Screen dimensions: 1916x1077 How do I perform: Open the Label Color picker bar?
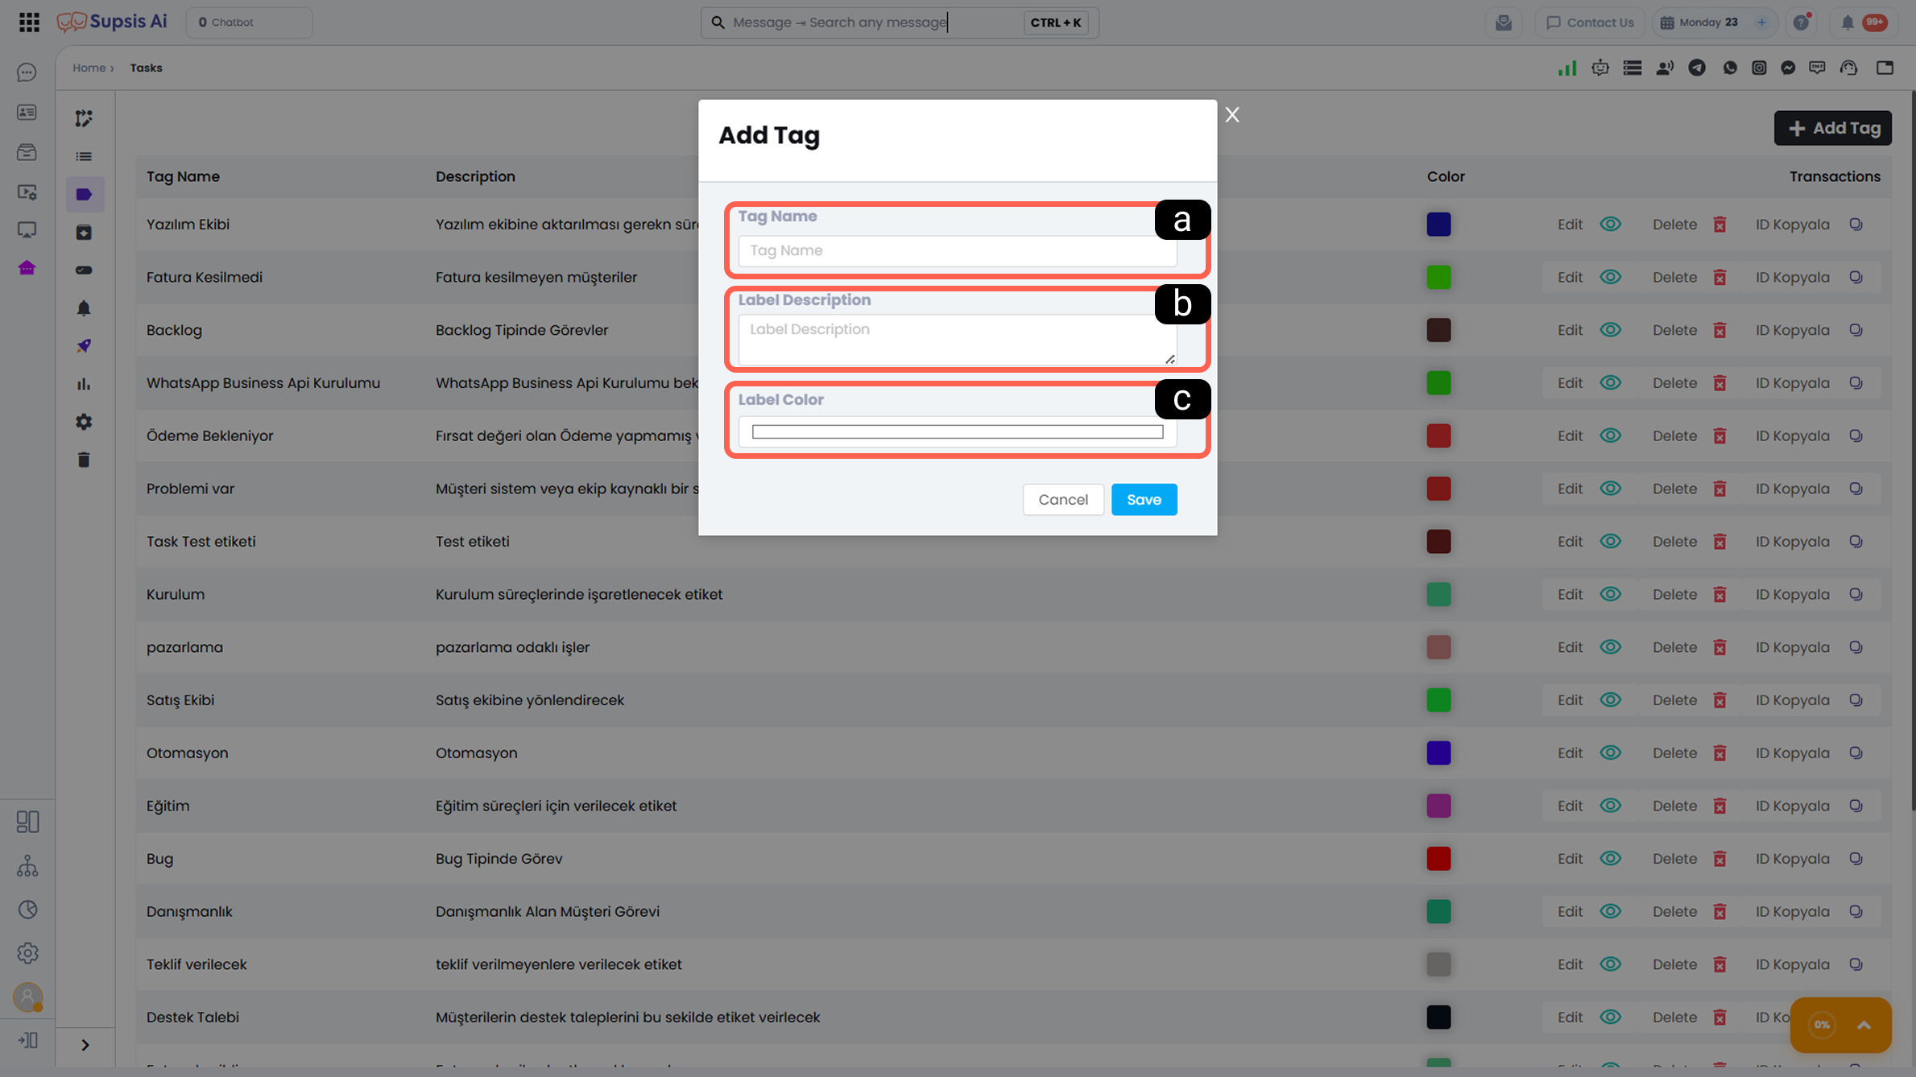(957, 432)
